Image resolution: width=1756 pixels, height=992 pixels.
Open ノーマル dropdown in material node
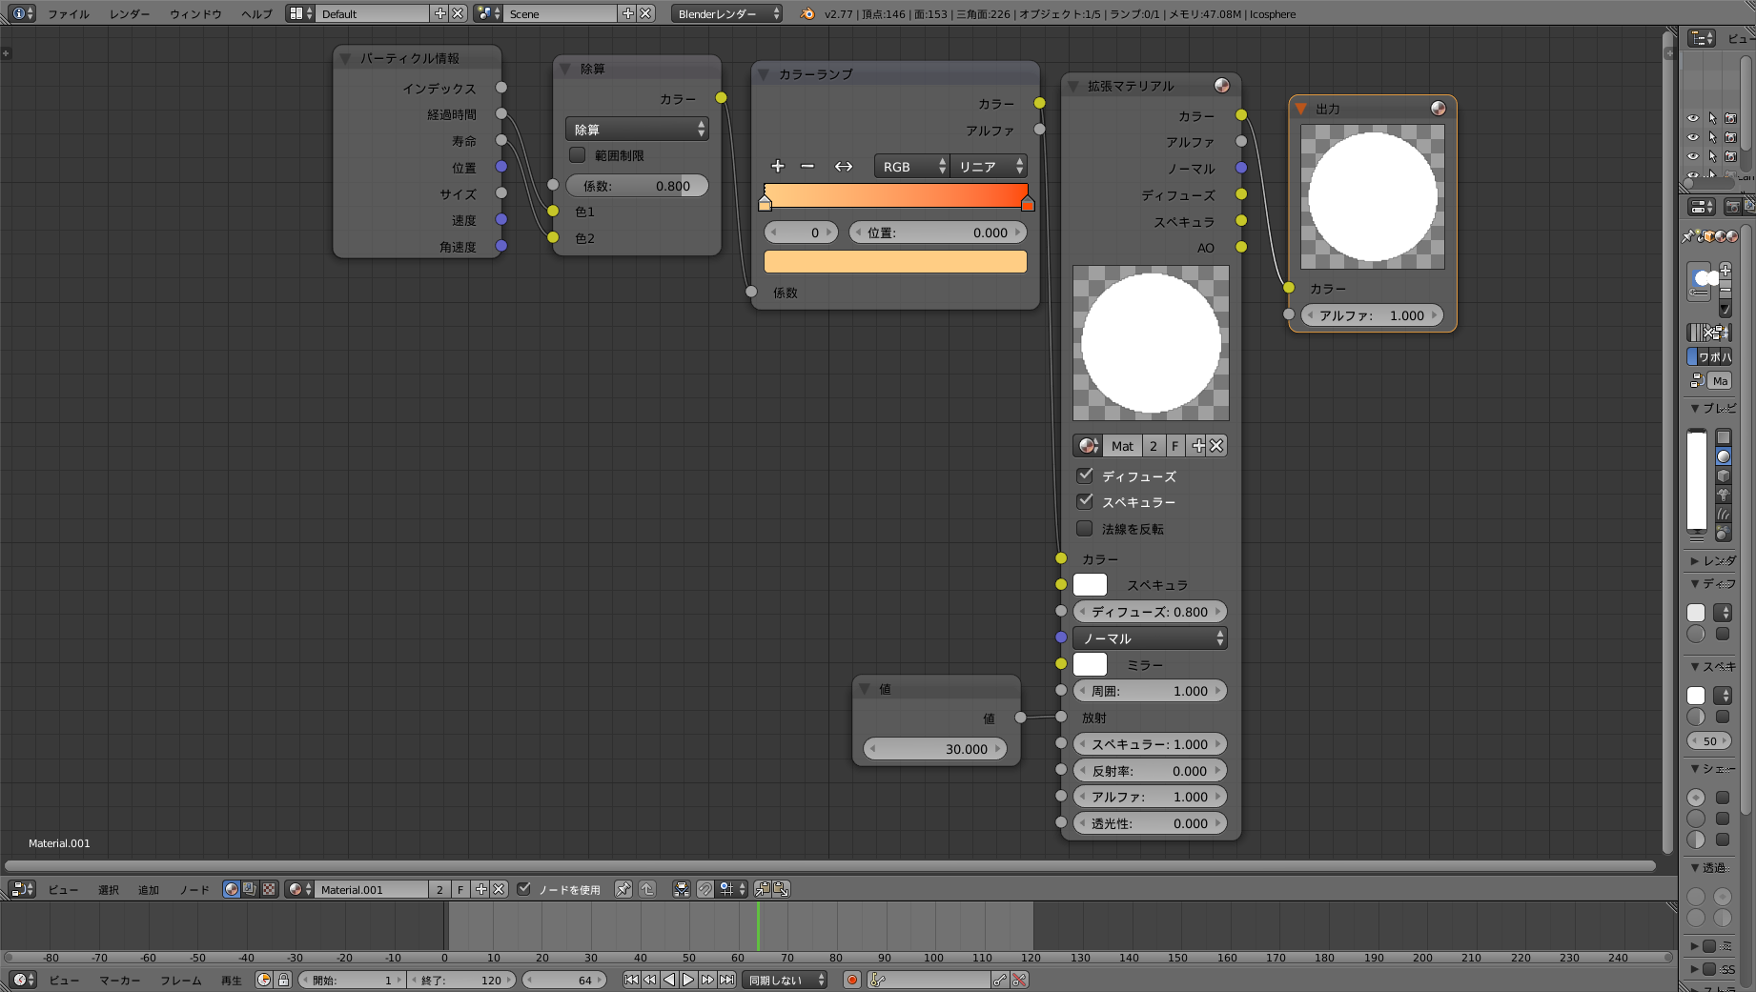[1150, 638]
